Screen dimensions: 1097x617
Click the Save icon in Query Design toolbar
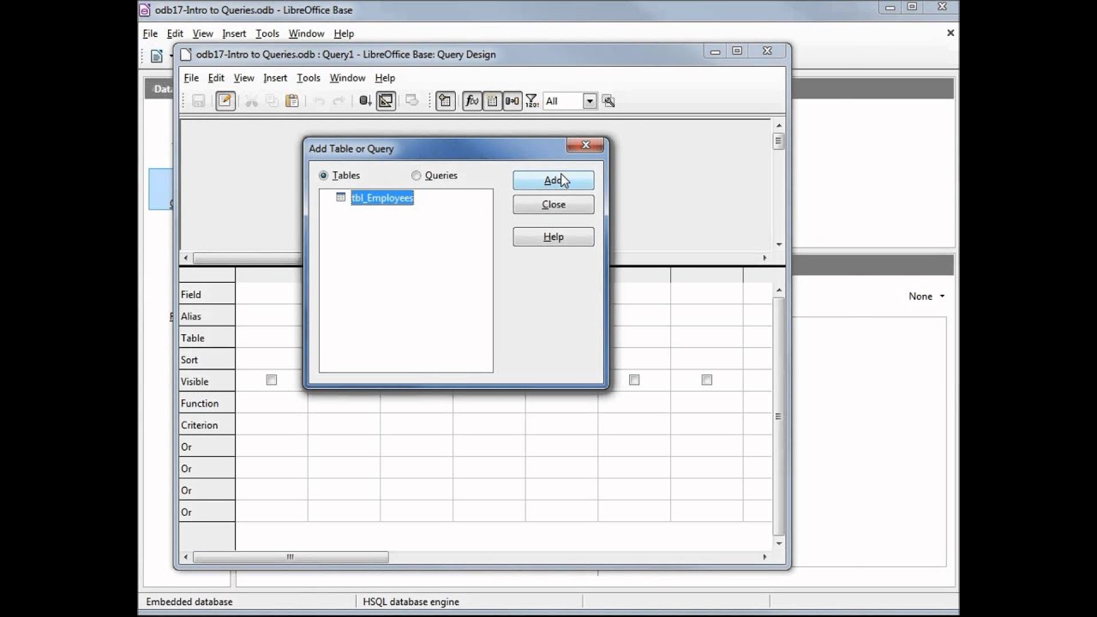[199, 101]
